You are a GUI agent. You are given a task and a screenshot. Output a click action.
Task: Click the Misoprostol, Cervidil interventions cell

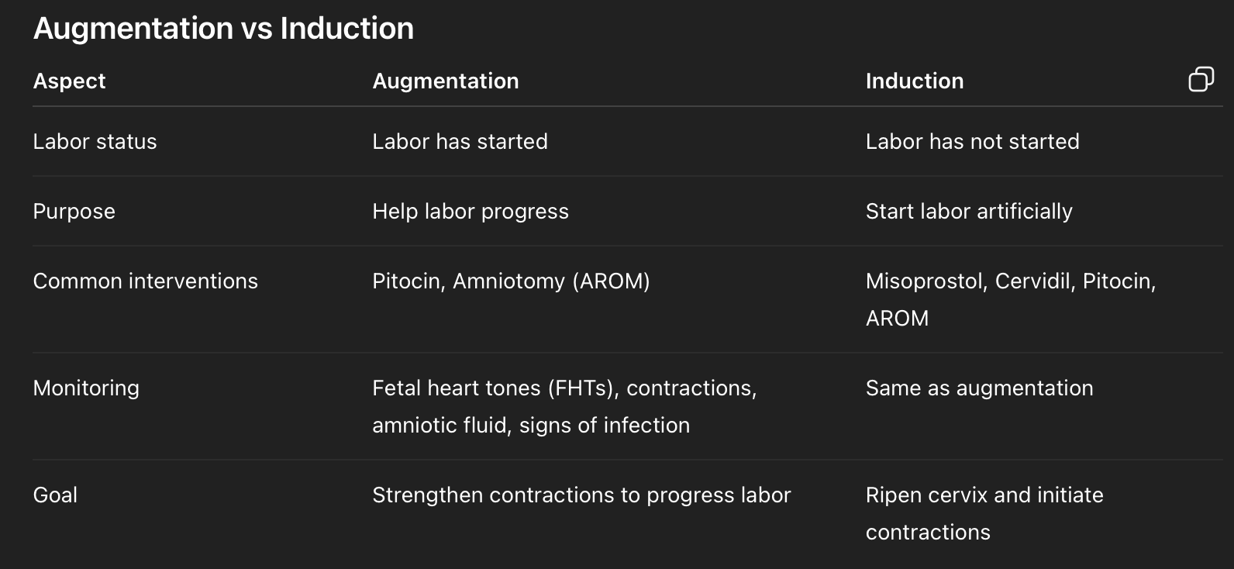tap(1010, 298)
